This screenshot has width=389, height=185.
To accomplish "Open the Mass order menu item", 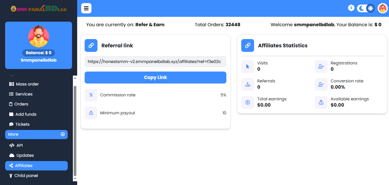I will point(27,84).
